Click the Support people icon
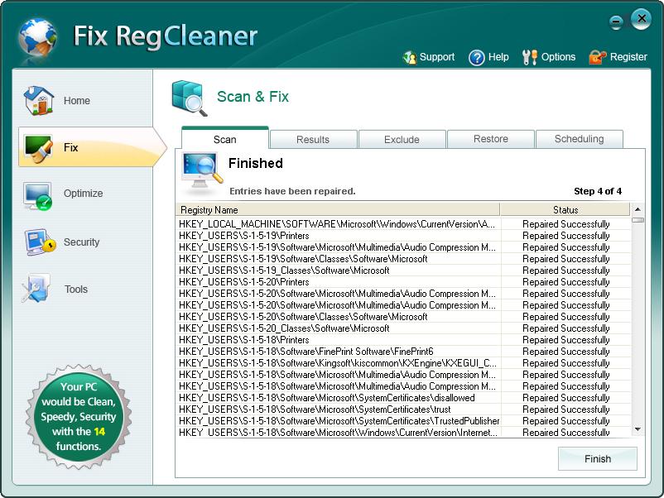664x498 pixels. pos(409,57)
